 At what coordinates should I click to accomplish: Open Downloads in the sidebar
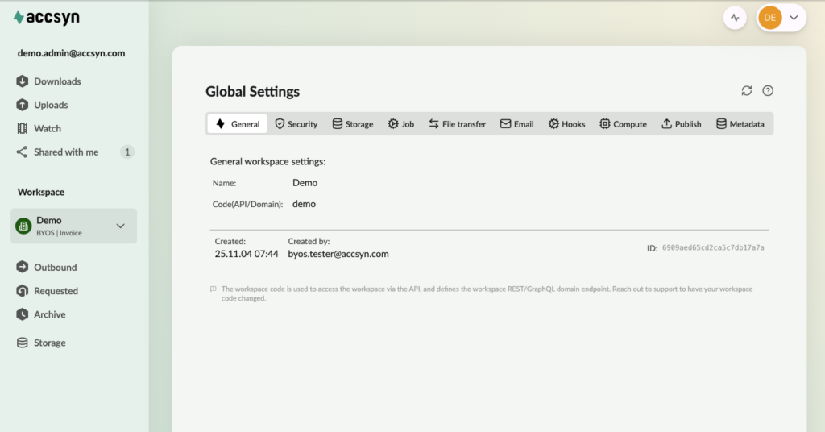coord(56,81)
